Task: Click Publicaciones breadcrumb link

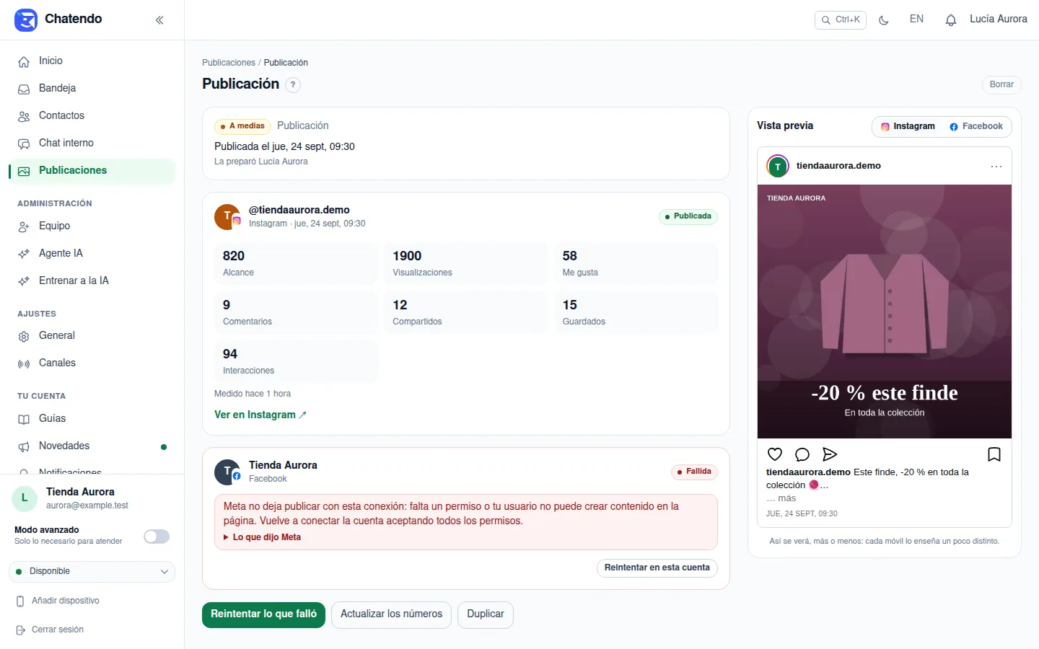Action: pos(229,63)
